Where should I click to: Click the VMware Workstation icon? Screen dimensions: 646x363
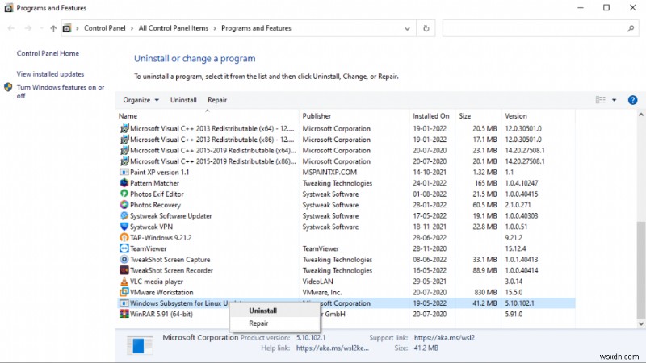click(124, 292)
